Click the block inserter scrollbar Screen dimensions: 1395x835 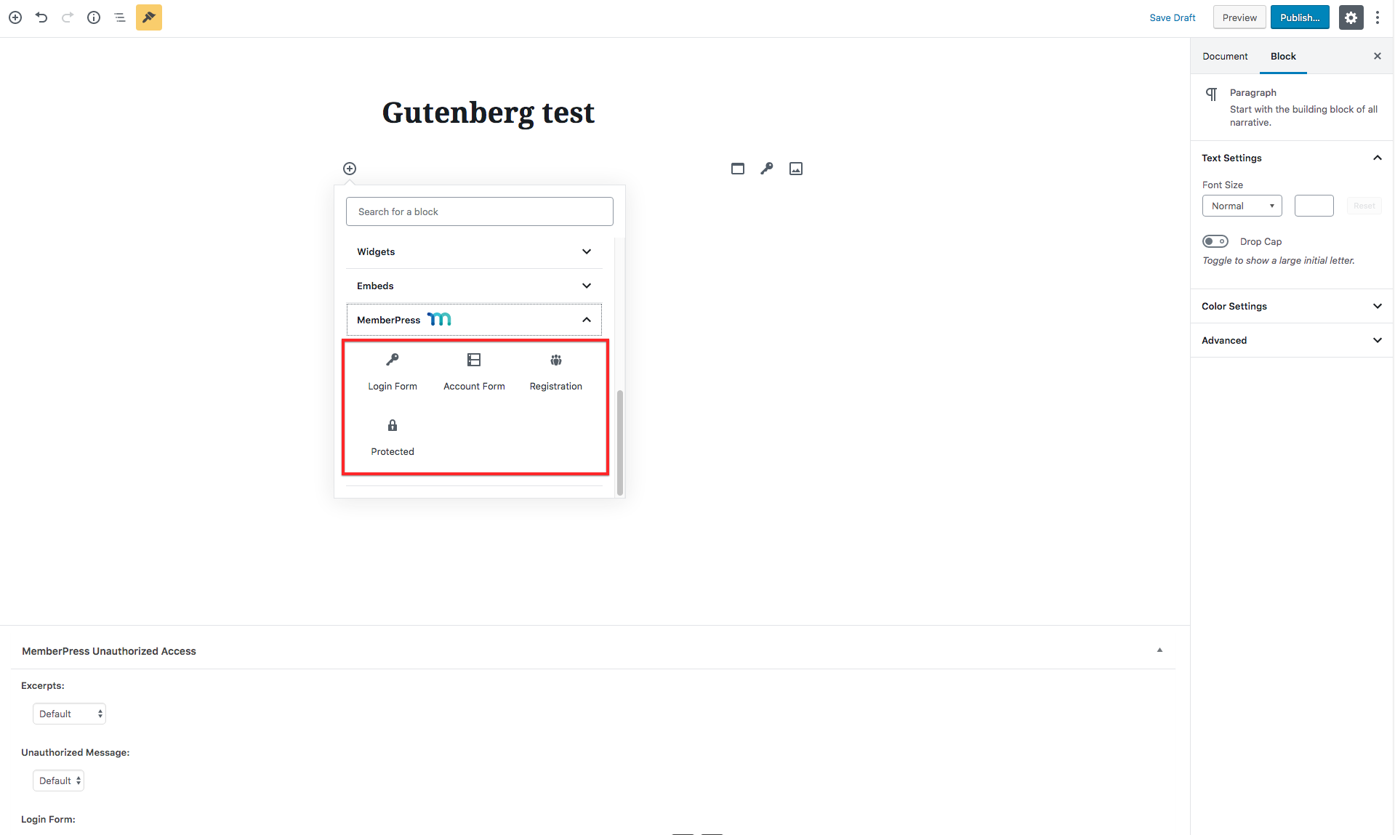(620, 442)
